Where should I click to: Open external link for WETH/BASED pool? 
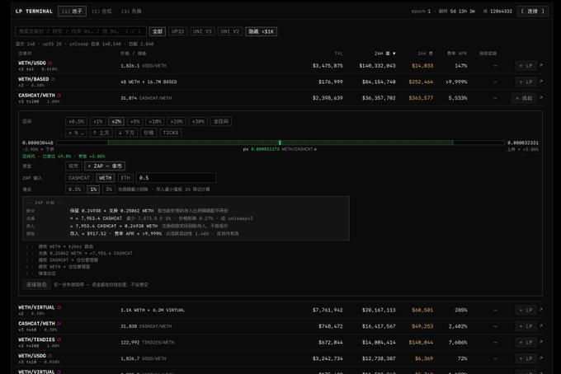[x=541, y=82]
